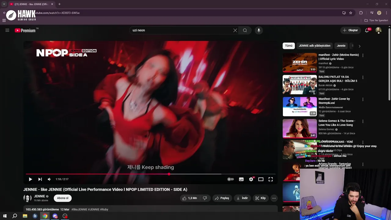Seek on the red video progress bar

pos(151,174)
